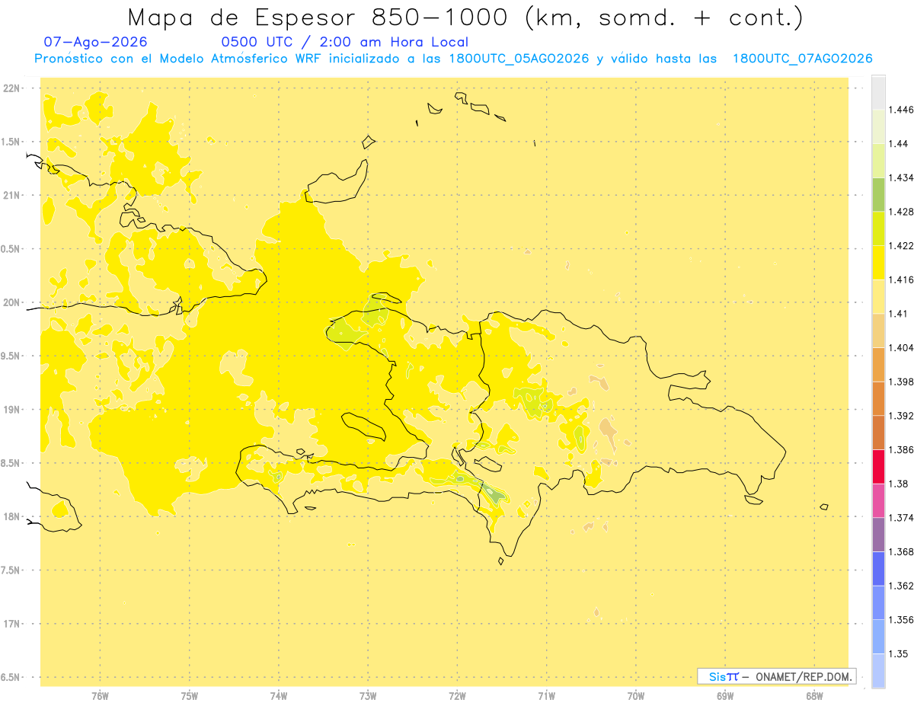The width and height of the screenshot is (914, 706).
Task: Select the date label '07-Ago-2026'
Action: pyautogui.click(x=96, y=42)
